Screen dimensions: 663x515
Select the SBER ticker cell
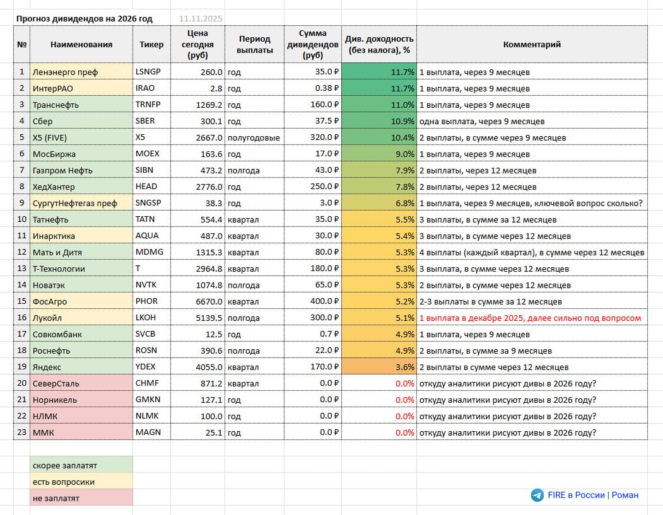point(151,121)
